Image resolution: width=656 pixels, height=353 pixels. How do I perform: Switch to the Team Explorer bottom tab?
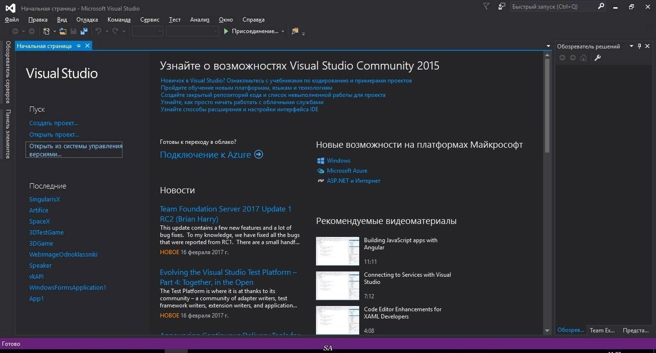point(602,330)
